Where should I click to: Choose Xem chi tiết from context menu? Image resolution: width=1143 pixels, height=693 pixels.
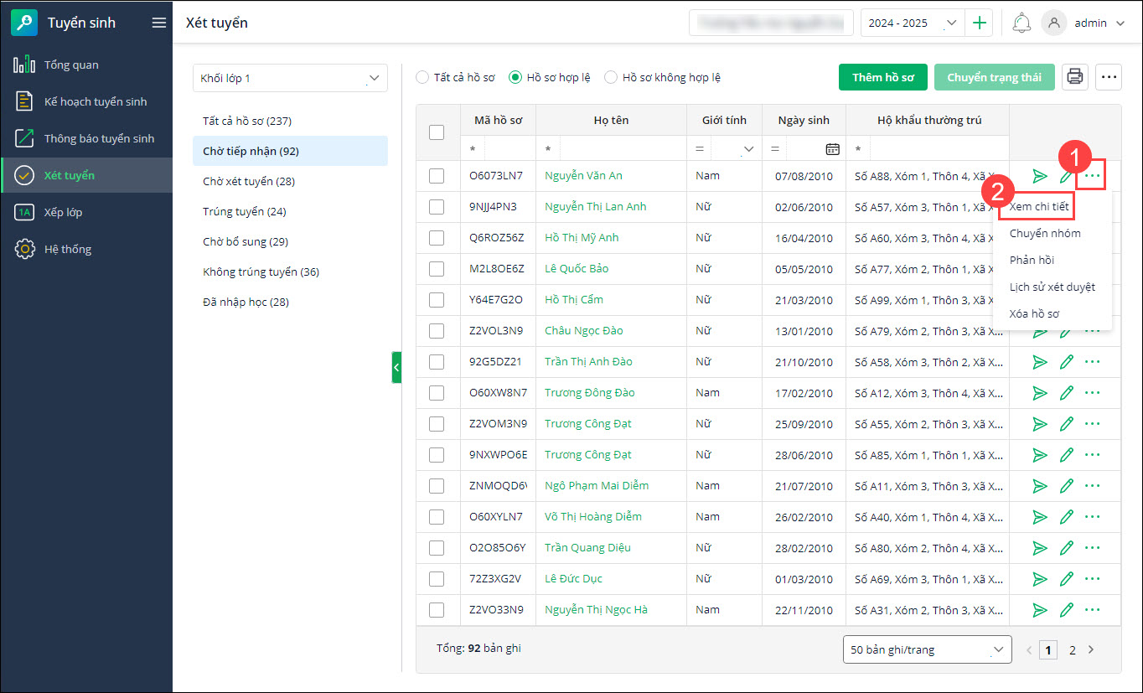1038,207
